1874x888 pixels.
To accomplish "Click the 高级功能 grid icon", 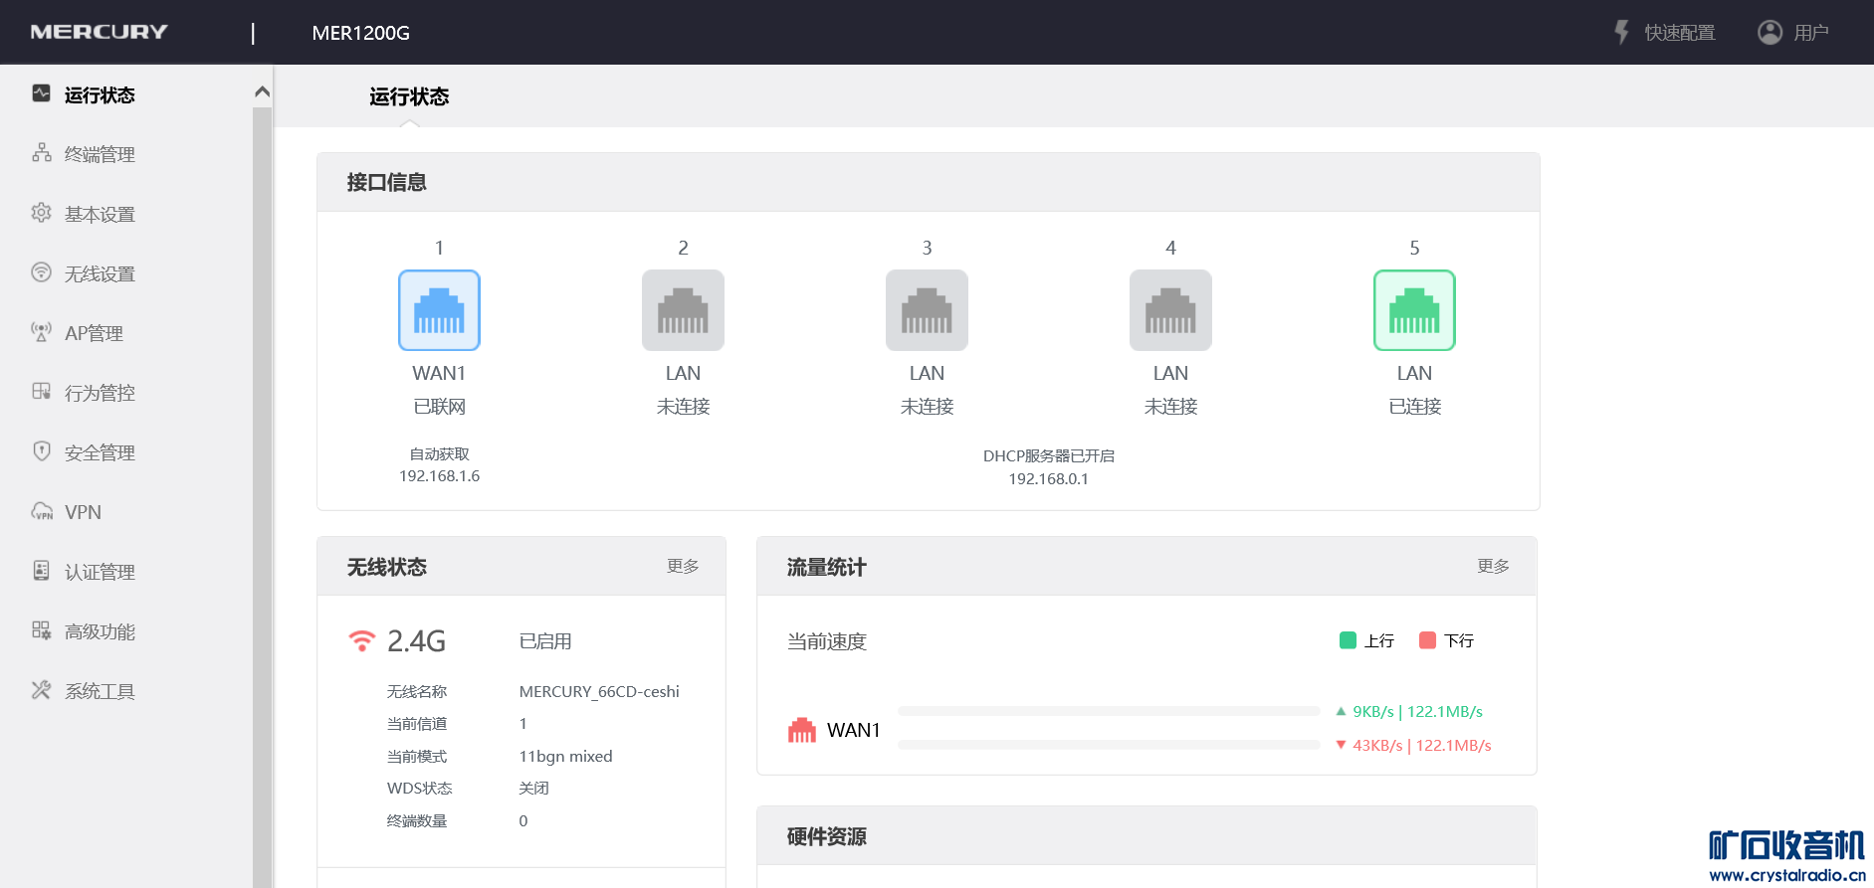I will point(41,630).
